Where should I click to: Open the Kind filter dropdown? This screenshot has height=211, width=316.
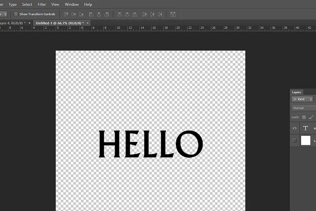303,99
